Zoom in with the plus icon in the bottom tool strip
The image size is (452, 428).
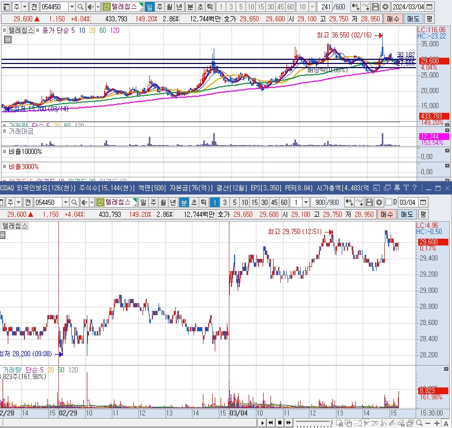point(437,423)
